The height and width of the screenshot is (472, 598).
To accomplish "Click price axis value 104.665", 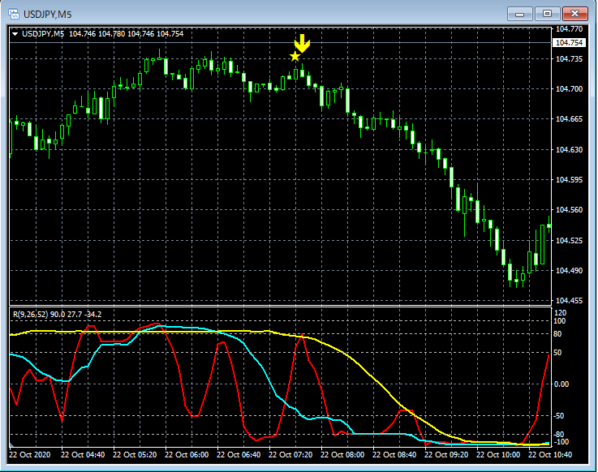I will tap(569, 119).
